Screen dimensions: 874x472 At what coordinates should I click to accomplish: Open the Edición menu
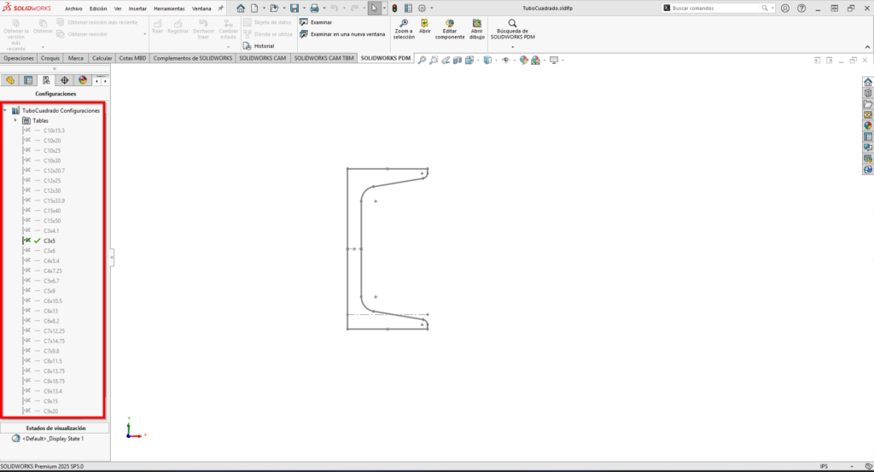98,9
